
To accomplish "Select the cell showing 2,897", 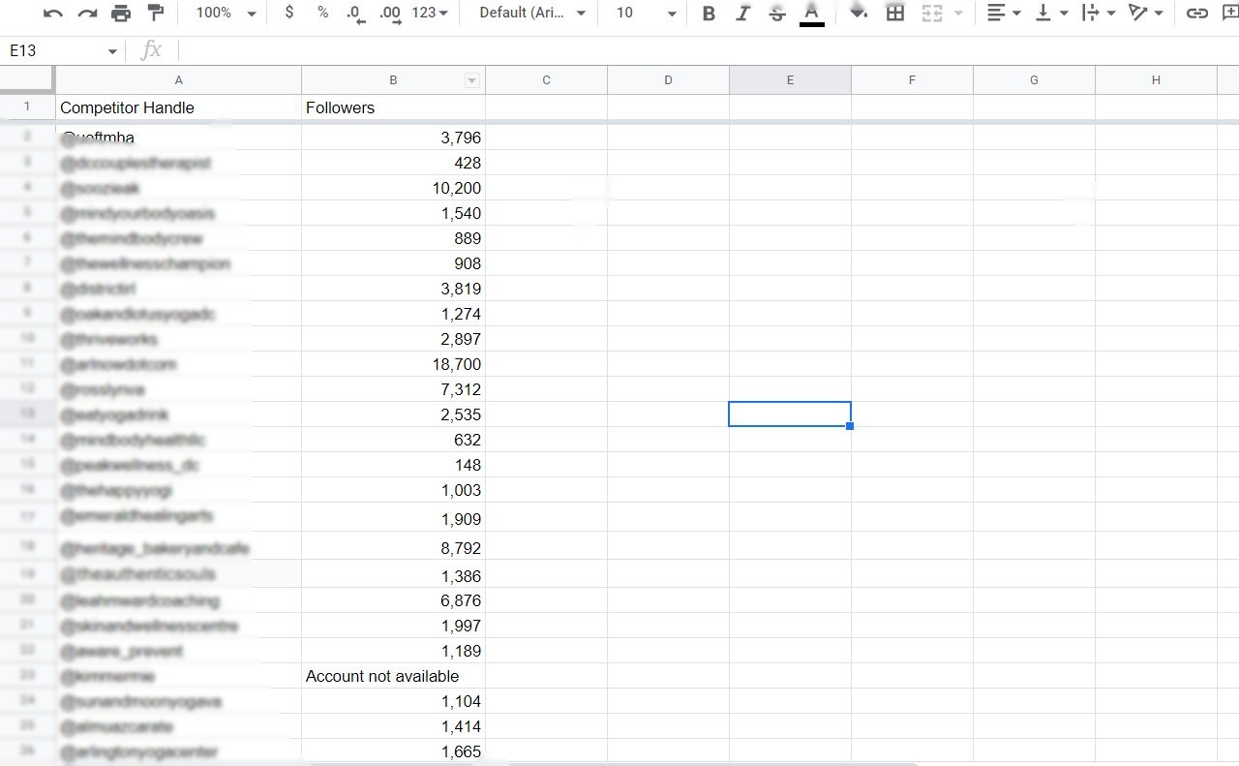I will pyautogui.click(x=393, y=339).
